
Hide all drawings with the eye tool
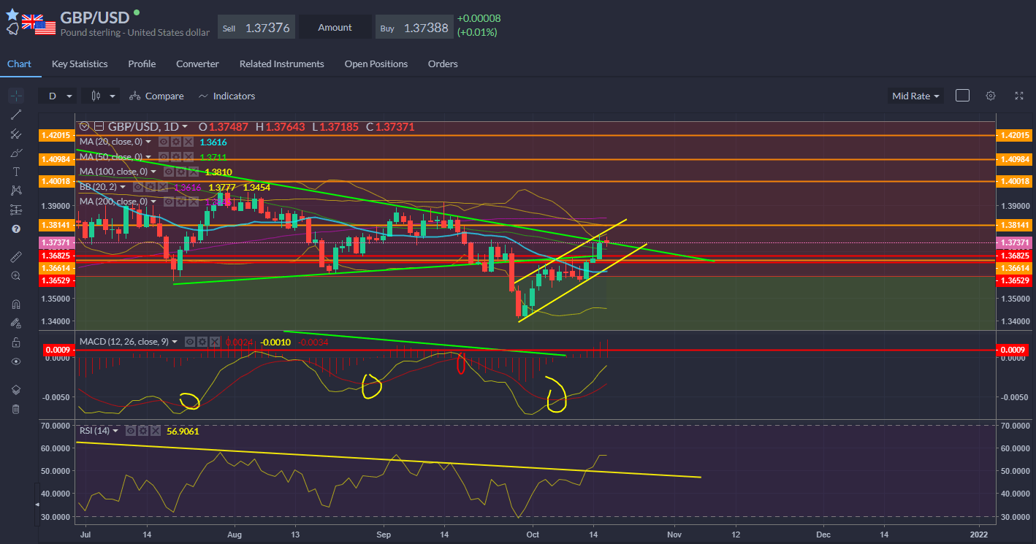click(x=15, y=361)
